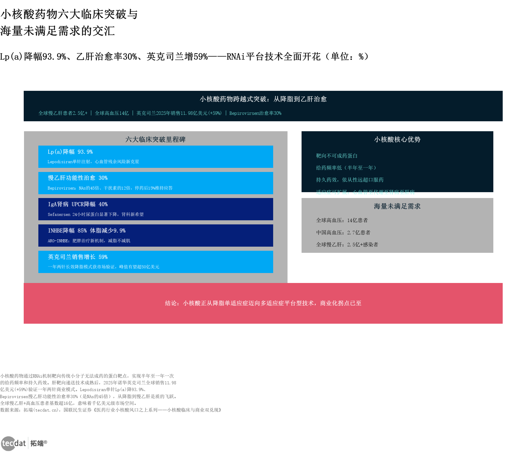This screenshot has height=452, width=527.
Task: Click the main title '小核酸药物六大临床突破与'
Action: pyautogui.click(x=69, y=14)
